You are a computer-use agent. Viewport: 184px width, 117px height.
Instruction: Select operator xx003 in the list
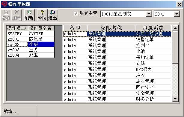coord(17,50)
